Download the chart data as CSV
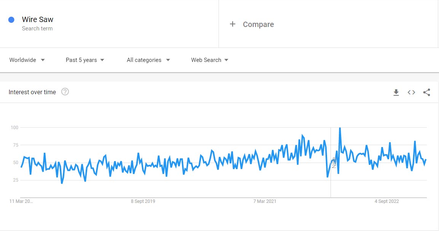Screen dimensions: 439x231 (396, 92)
